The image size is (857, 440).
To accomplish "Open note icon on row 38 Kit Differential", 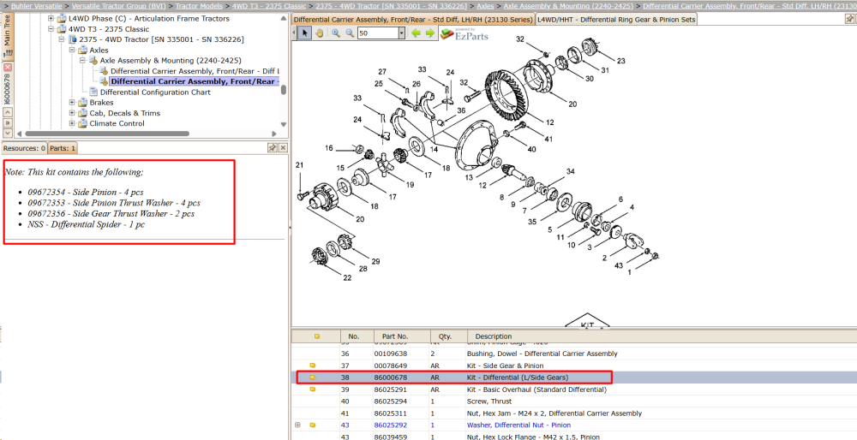I will (x=313, y=378).
